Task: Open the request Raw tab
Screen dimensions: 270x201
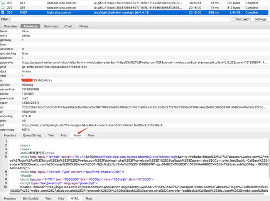Action: coord(91,135)
